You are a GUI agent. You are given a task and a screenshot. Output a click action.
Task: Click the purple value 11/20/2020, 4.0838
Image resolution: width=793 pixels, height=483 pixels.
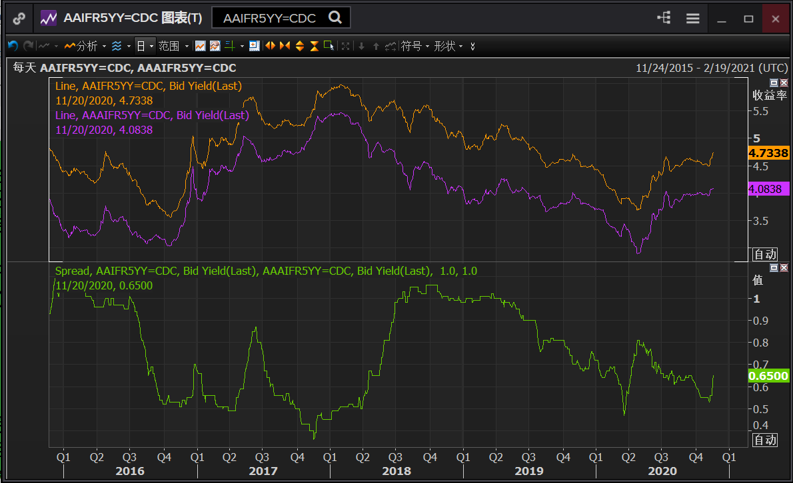click(104, 130)
